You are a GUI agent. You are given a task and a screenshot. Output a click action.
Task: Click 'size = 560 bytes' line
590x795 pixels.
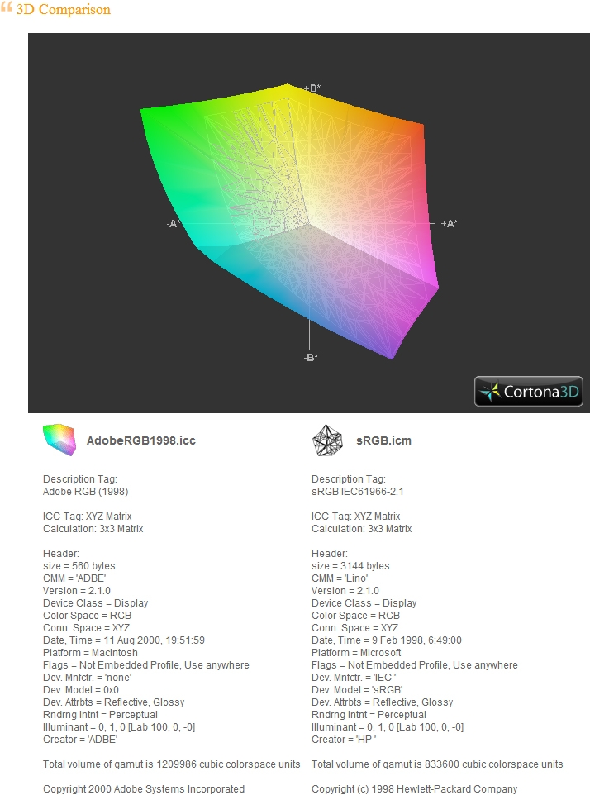pyautogui.click(x=79, y=566)
